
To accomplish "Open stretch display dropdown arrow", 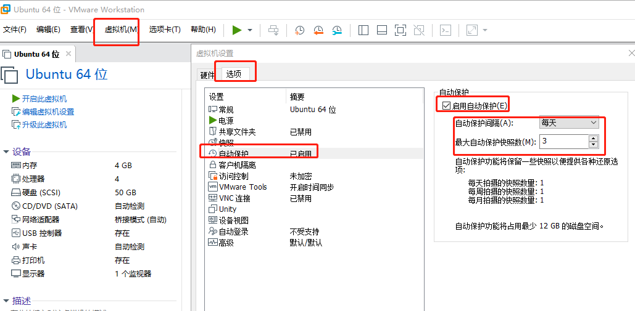I will [484, 30].
